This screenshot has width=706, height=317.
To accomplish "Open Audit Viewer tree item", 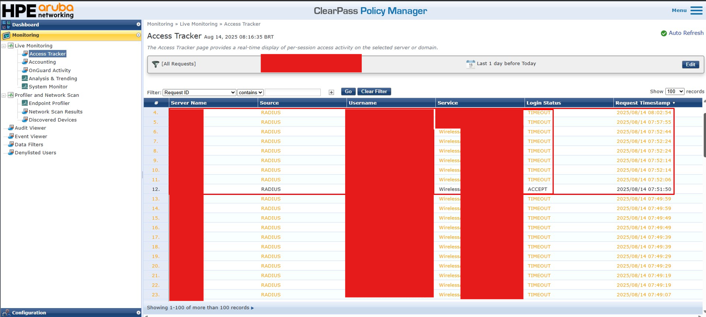I will pos(30,128).
